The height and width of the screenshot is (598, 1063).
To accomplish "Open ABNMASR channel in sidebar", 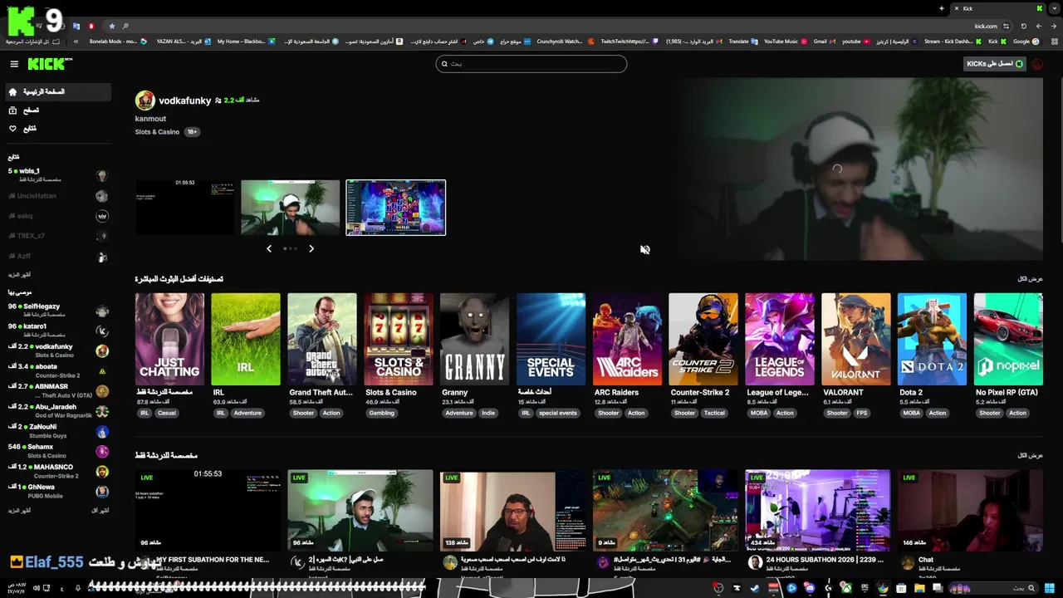I will coord(57,390).
